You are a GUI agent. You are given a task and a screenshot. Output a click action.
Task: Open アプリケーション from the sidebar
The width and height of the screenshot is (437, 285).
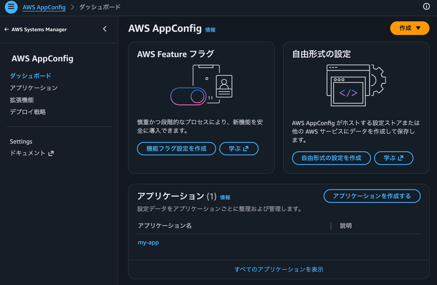pyautogui.click(x=33, y=88)
